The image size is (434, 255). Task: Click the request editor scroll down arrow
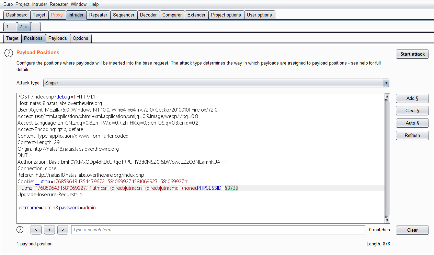pos(387,220)
